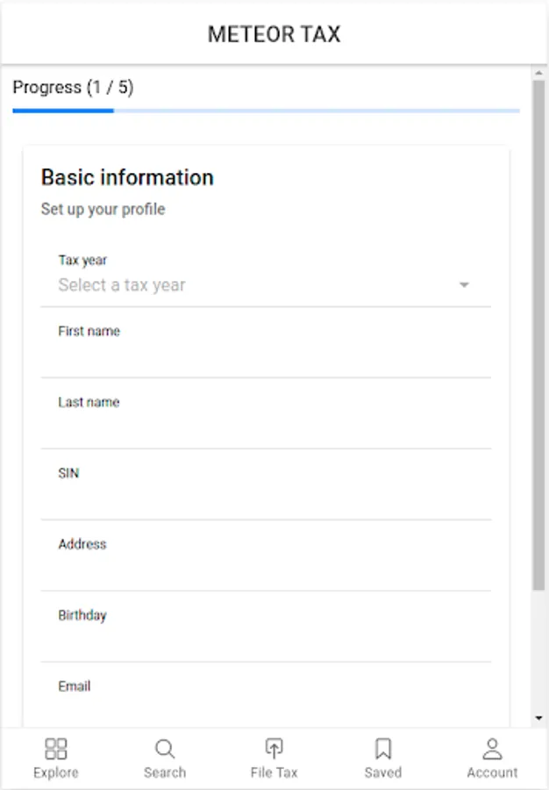Screen dimensions: 549x790
Task: Click the First name input field
Action: click(266, 356)
